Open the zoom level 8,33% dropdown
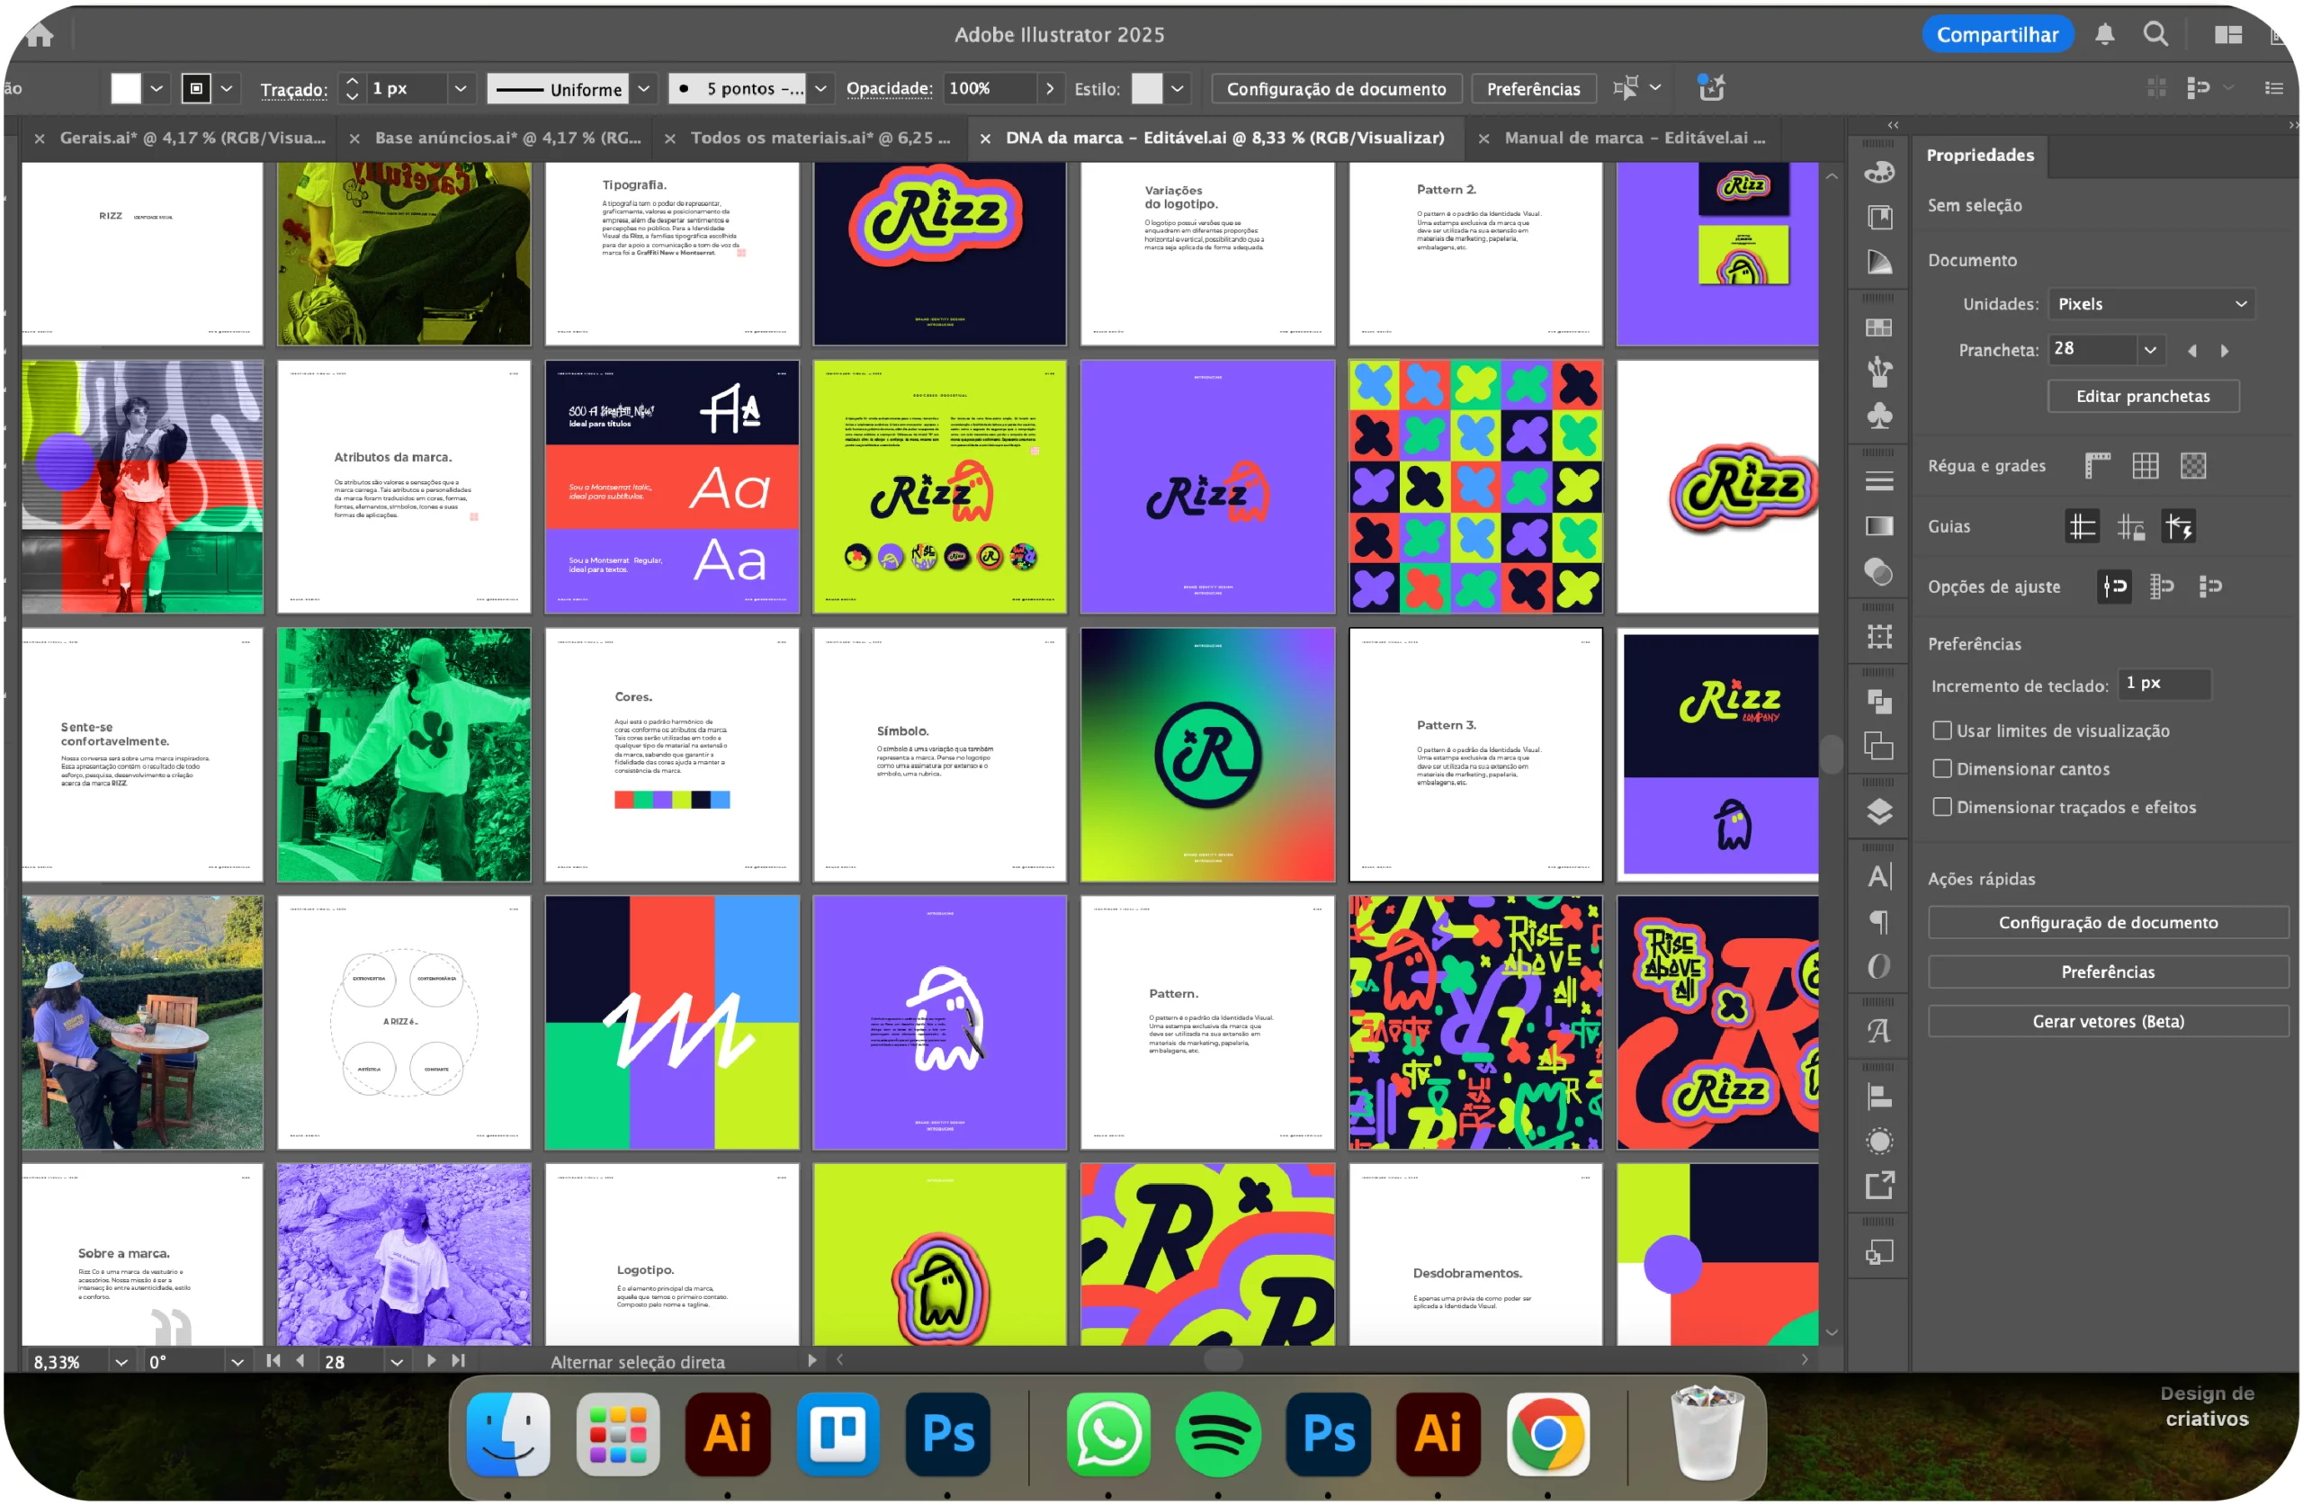 pos(121,1362)
